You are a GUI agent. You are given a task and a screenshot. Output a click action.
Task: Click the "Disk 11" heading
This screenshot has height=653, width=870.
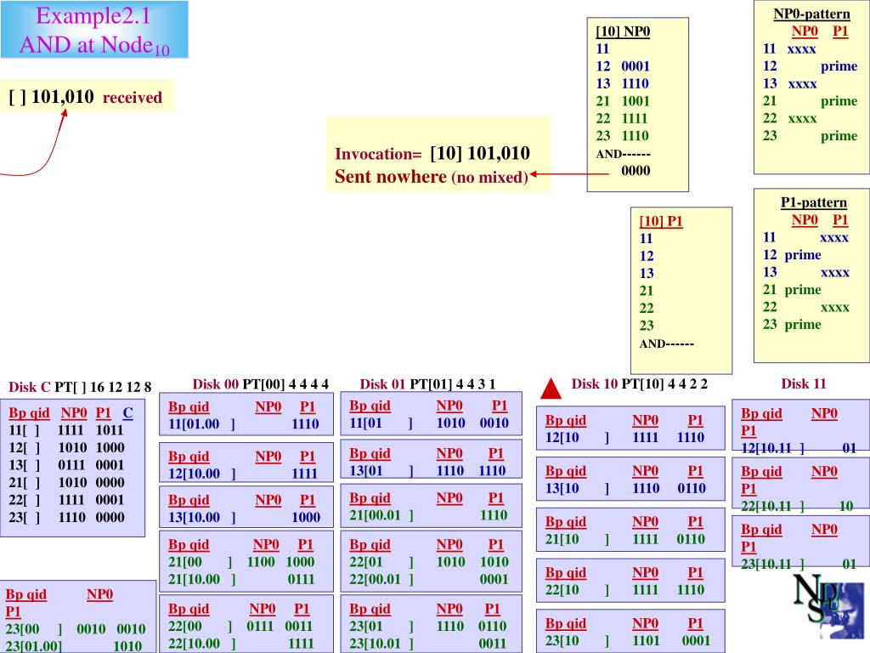point(804,383)
